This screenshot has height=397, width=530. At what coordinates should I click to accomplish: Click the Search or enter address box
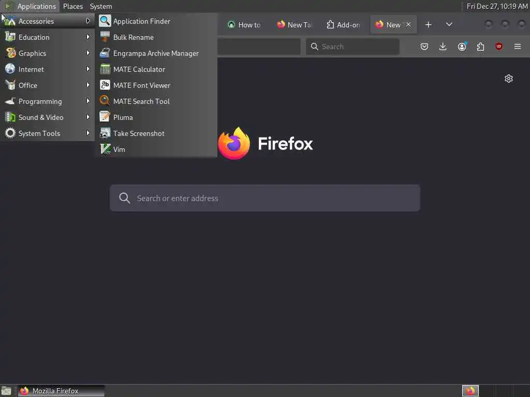pos(264,198)
